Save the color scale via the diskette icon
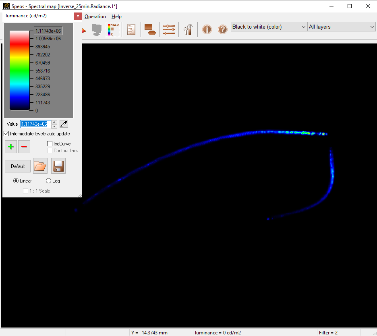Viewport: 377px width, 336px height. pos(58,166)
